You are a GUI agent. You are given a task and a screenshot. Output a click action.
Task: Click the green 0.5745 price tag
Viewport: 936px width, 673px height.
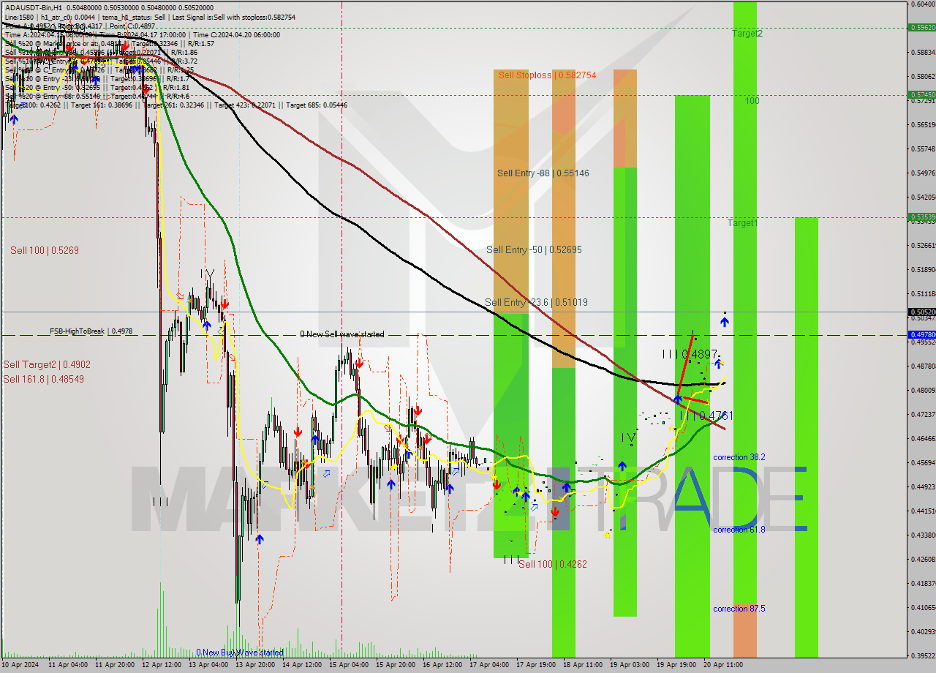coord(921,94)
